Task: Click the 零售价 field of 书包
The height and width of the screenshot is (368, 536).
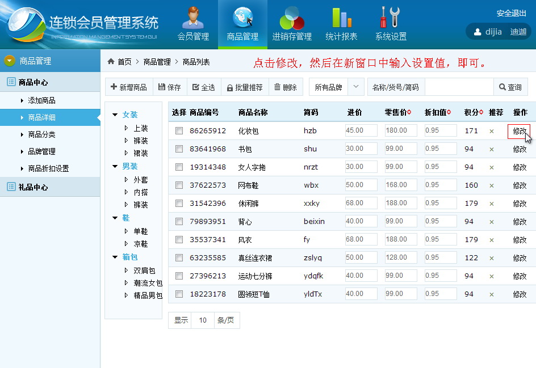Action: (401, 149)
